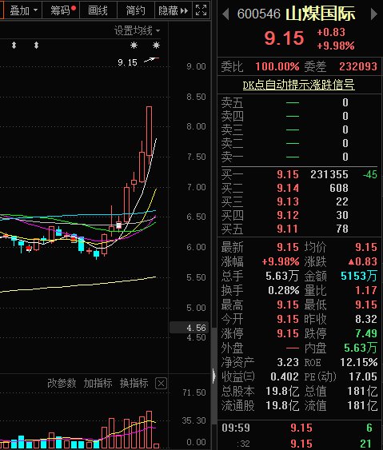Open the 叠加 overlay dropdown
The width and height of the screenshot is (383, 450).
pyautogui.click(x=23, y=10)
